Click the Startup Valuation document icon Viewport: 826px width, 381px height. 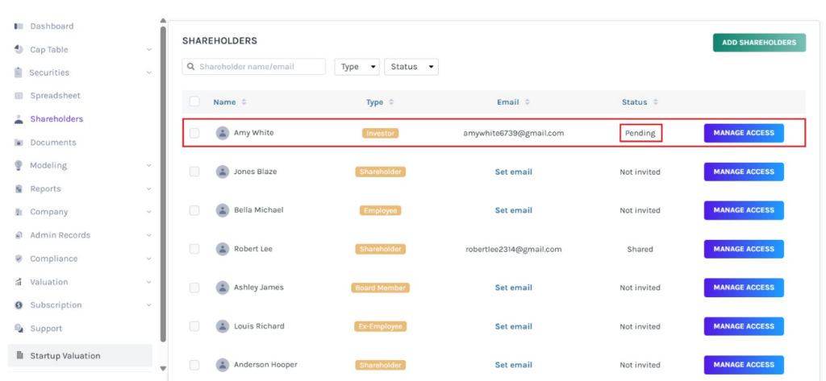[20, 356]
